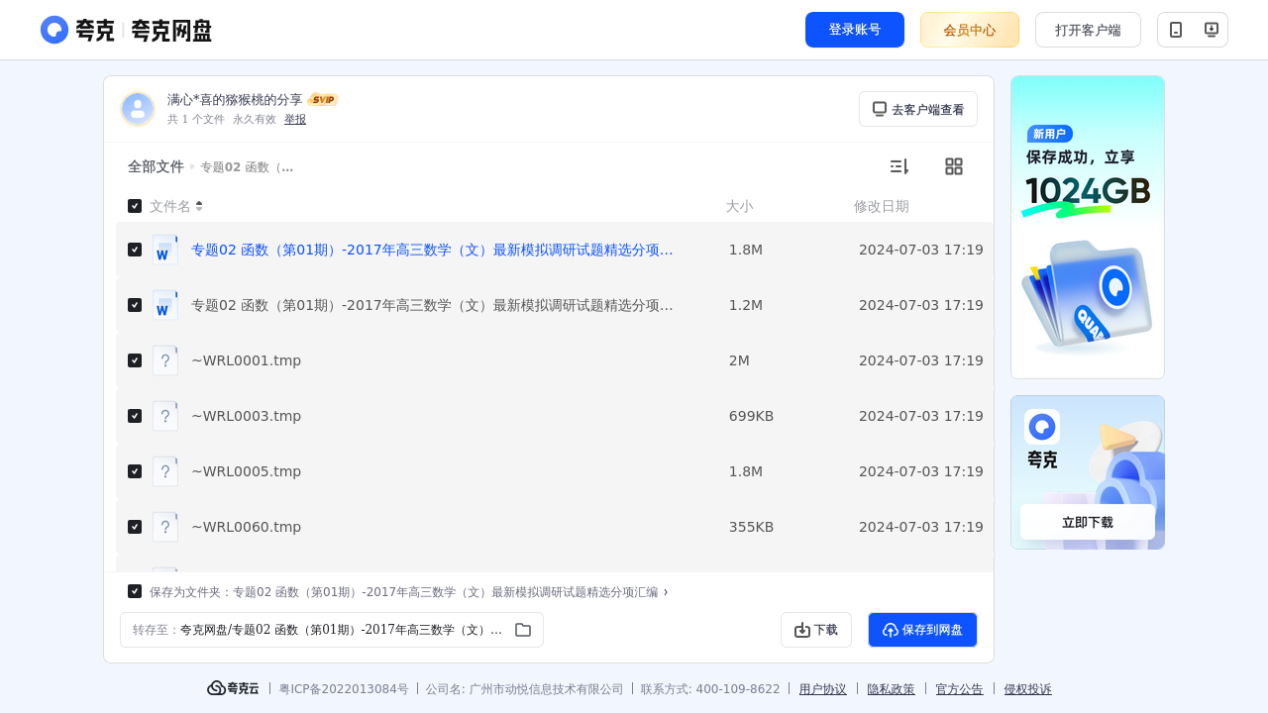Click the 1024GB new user promo banner
The width and height of the screenshot is (1268, 713).
point(1088,227)
